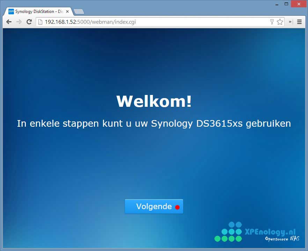This screenshot has width=308, height=251.
Task: Click the double-chevron overflow control
Action: tap(290, 22)
